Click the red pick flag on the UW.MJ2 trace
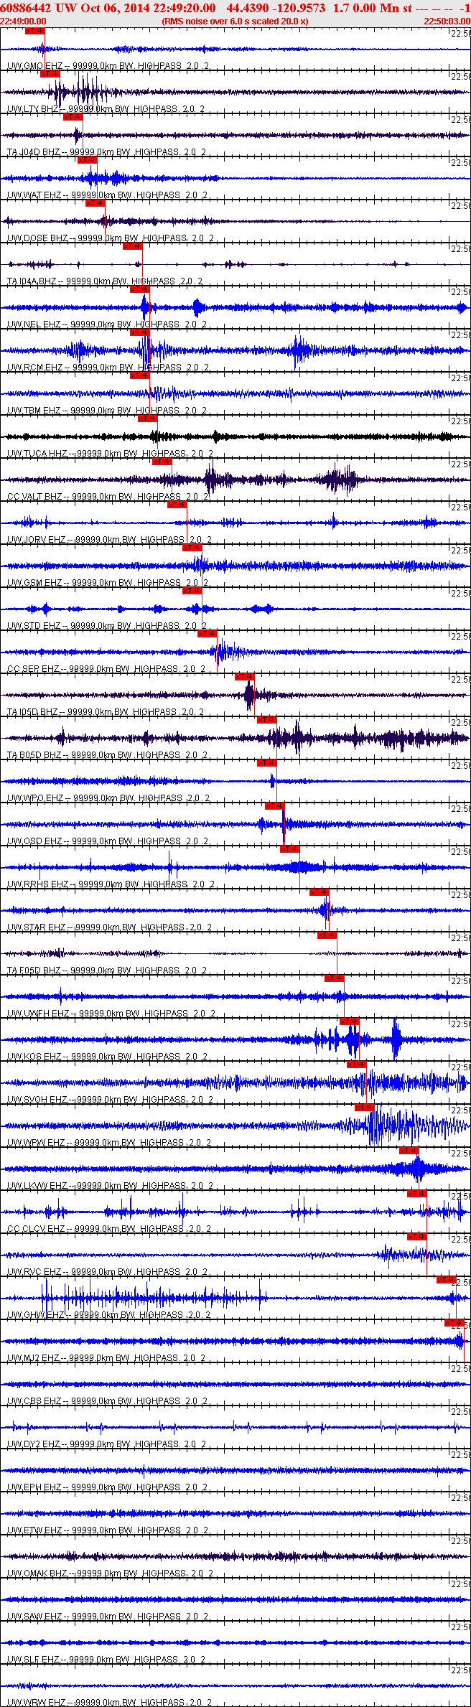The image size is (471, 1707). (455, 1323)
